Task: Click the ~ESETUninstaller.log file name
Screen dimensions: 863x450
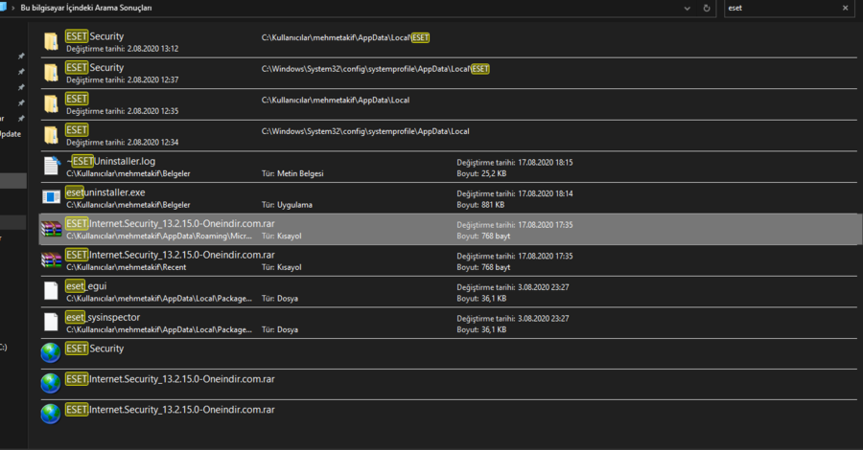Action: 111,161
